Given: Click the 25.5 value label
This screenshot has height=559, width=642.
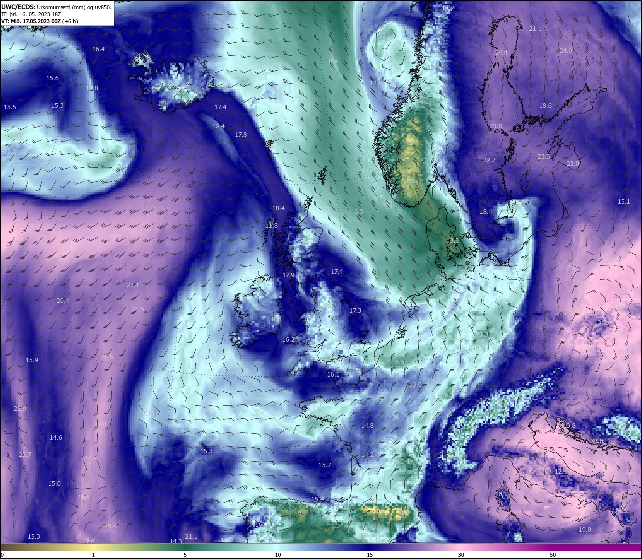Looking at the screenshot, I should pos(138,309).
